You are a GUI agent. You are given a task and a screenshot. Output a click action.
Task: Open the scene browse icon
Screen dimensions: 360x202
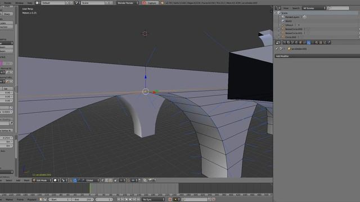pyautogui.click(x=78, y=3)
